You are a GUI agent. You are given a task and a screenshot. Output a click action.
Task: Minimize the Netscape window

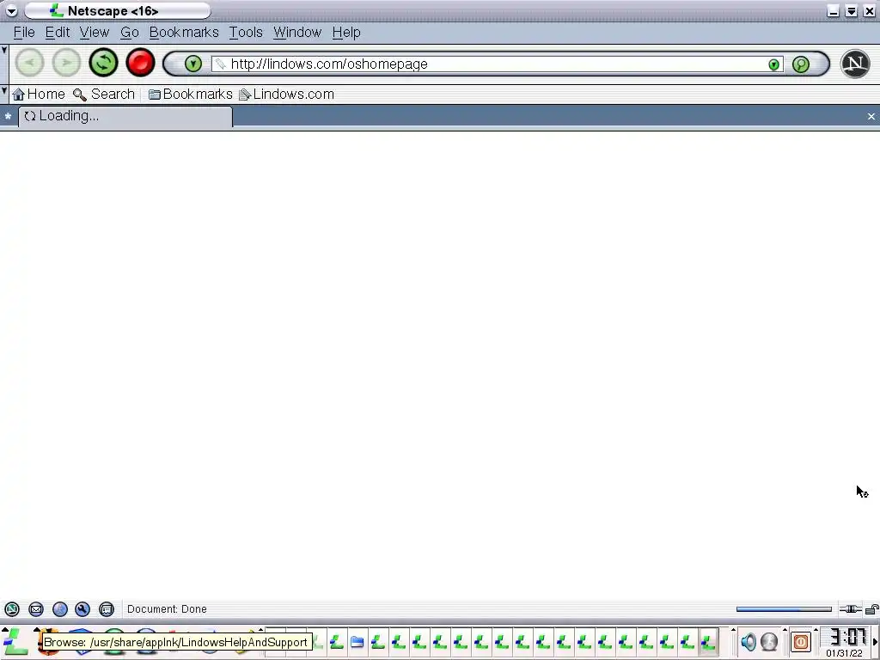coord(834,11)
